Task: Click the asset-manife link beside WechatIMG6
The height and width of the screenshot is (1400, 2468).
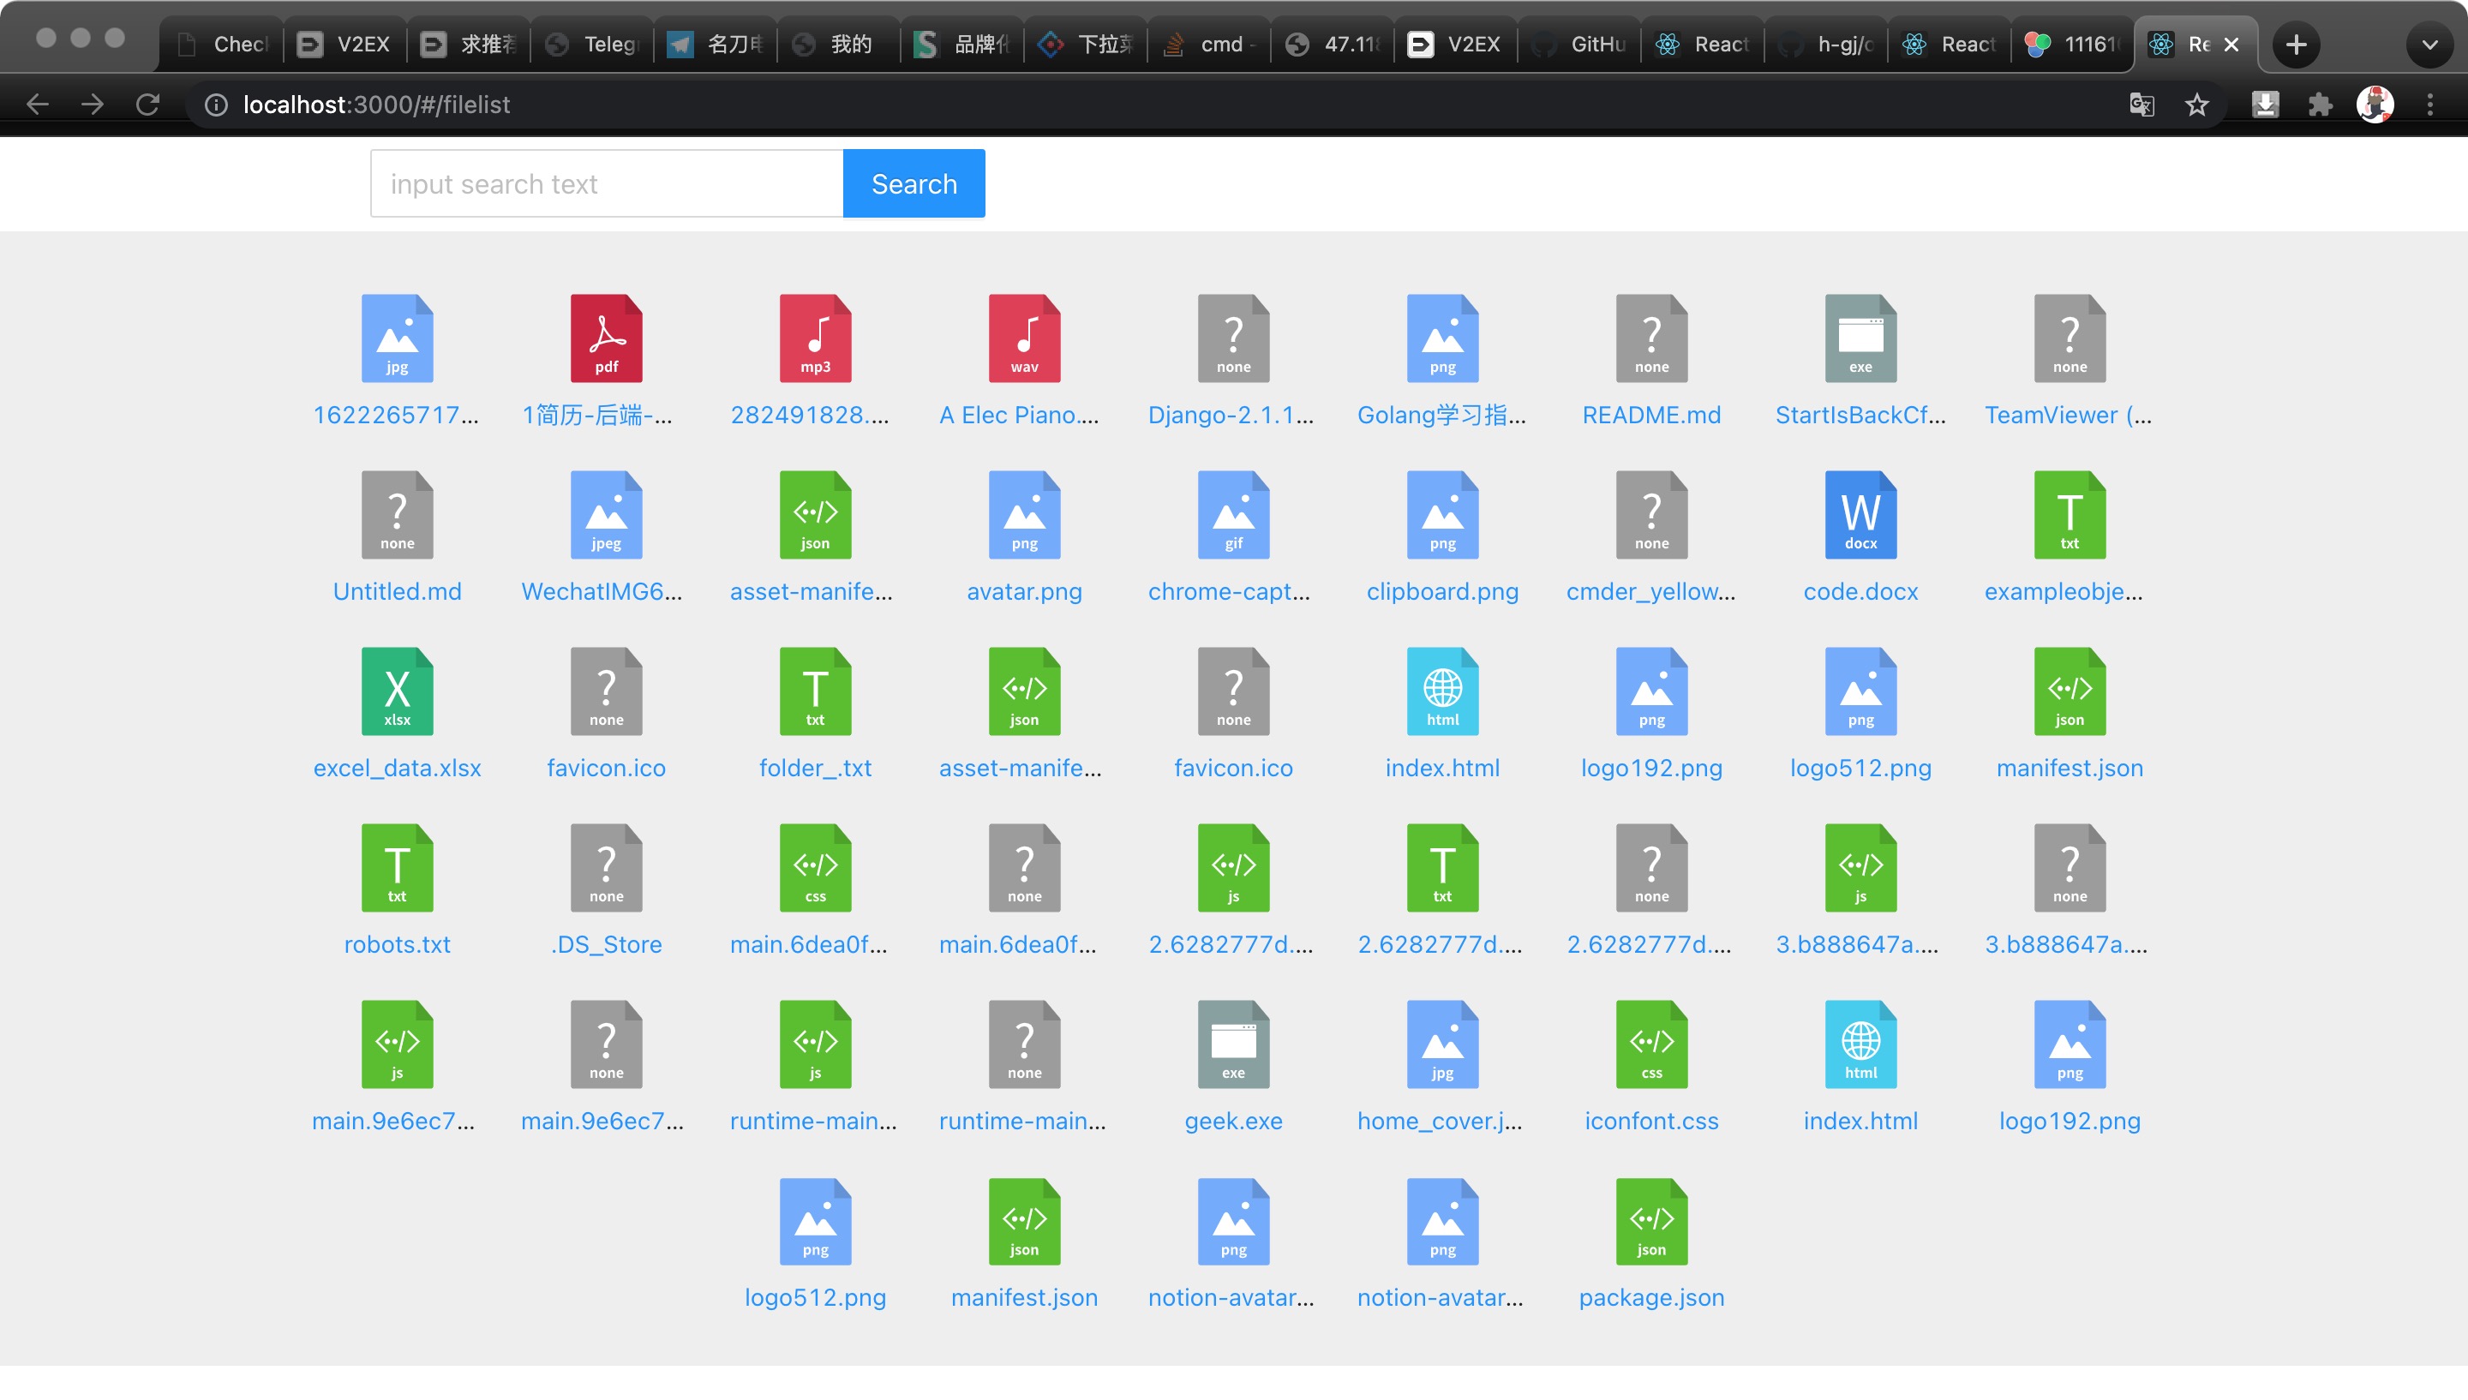Action: tap(812, 591)
